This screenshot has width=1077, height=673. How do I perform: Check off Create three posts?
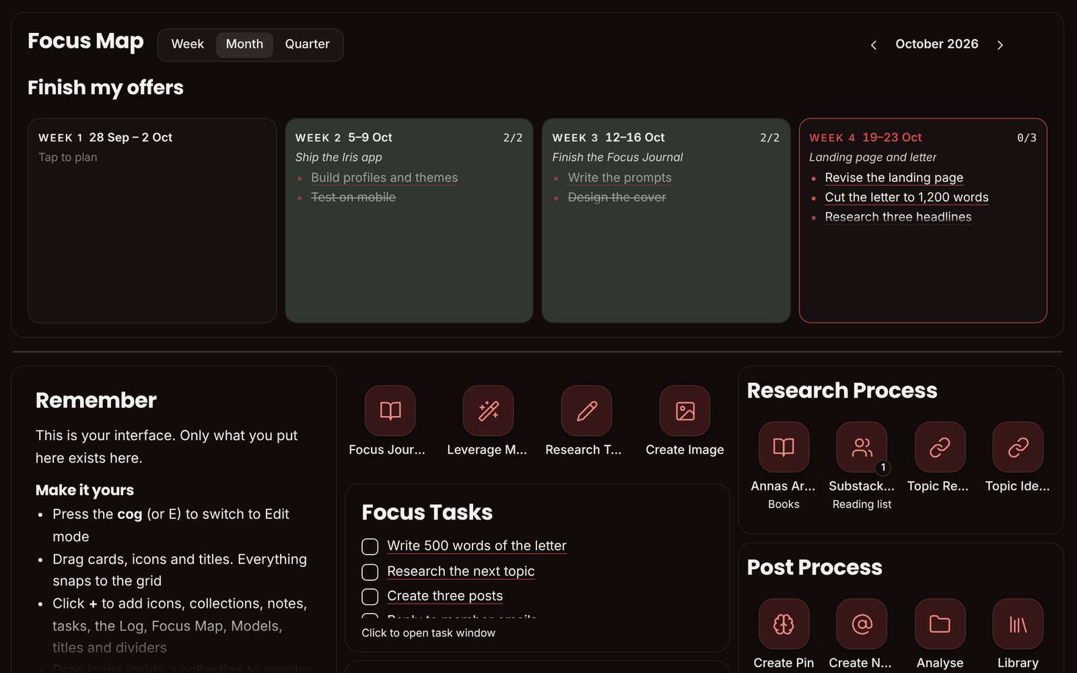click(x=370, y=597)
